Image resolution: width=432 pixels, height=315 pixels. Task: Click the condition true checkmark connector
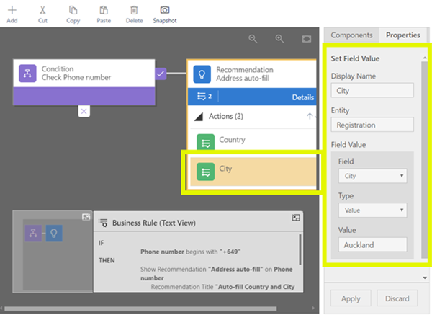point(161,73)
